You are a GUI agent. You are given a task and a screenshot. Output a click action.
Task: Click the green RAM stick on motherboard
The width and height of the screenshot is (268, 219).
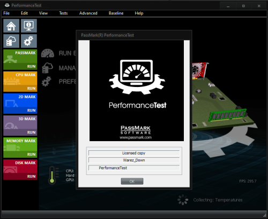click(228, 115)
